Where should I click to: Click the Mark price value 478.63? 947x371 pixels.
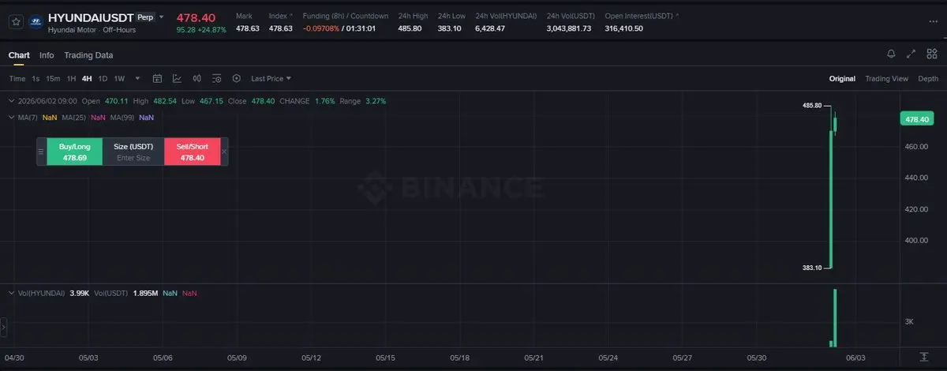tap(247, 28)
